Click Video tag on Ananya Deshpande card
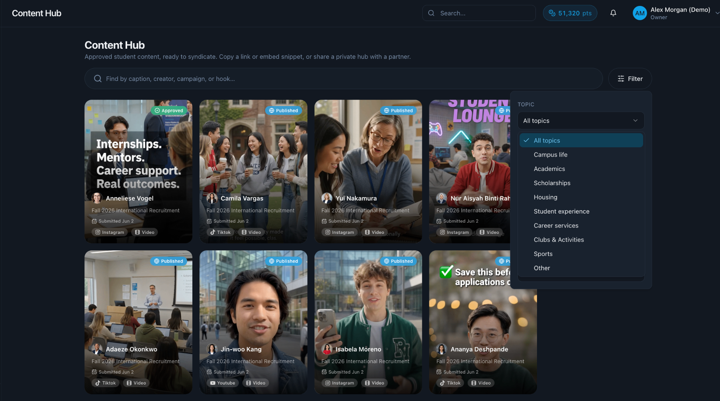720x401 pixels. pyautogui.click(x=481, y=383)
